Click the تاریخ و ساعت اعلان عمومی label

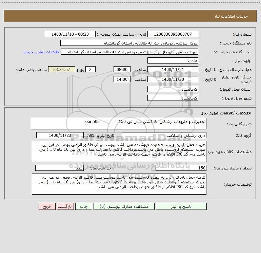[x=122, y=34]
